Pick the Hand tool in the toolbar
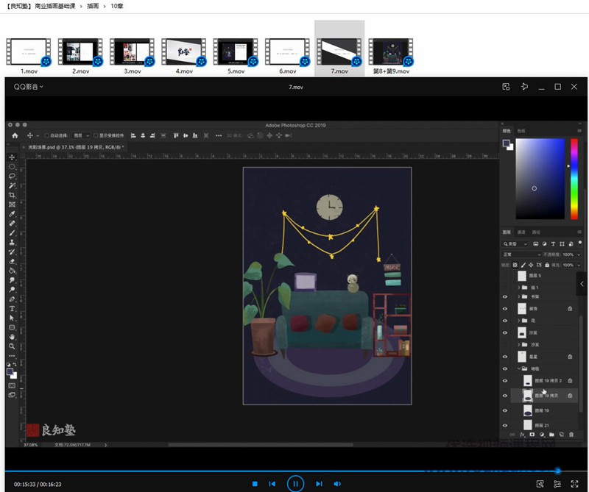Image resolution: width=589 pixels, height=492 pixels. tap(13, 337)
